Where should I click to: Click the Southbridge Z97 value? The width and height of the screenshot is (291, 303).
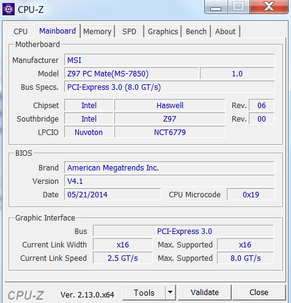point(170,119)
